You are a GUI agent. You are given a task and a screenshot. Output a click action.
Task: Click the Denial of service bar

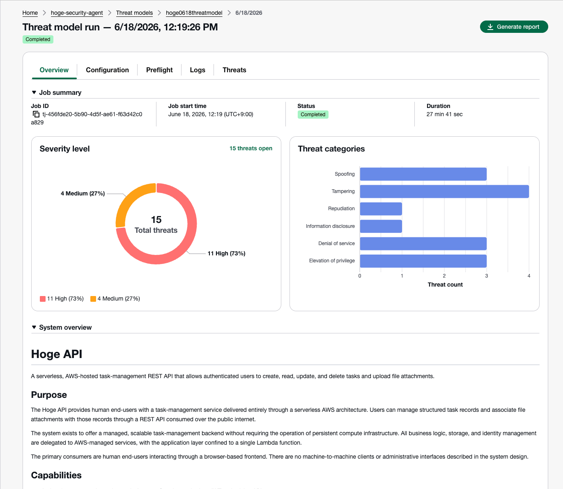423,243
